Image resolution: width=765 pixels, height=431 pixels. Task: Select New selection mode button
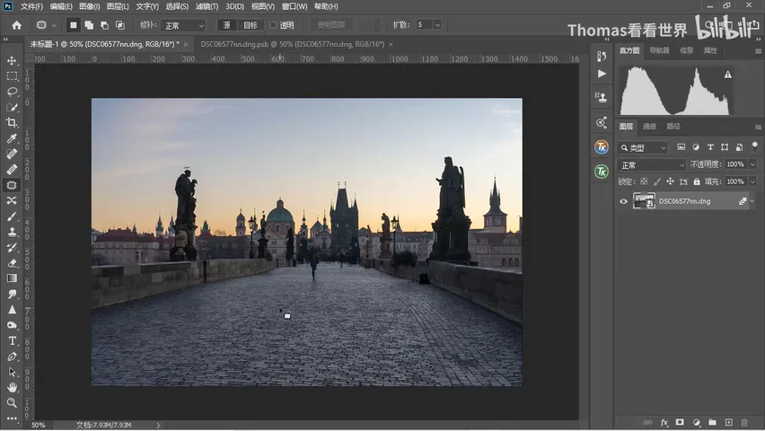tap(74, 25)
